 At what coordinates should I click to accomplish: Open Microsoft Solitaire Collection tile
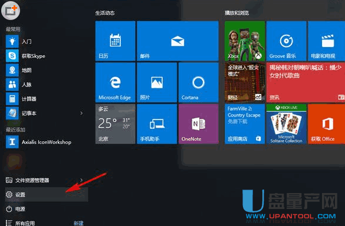pyautogui.click(x=286, y=124)
